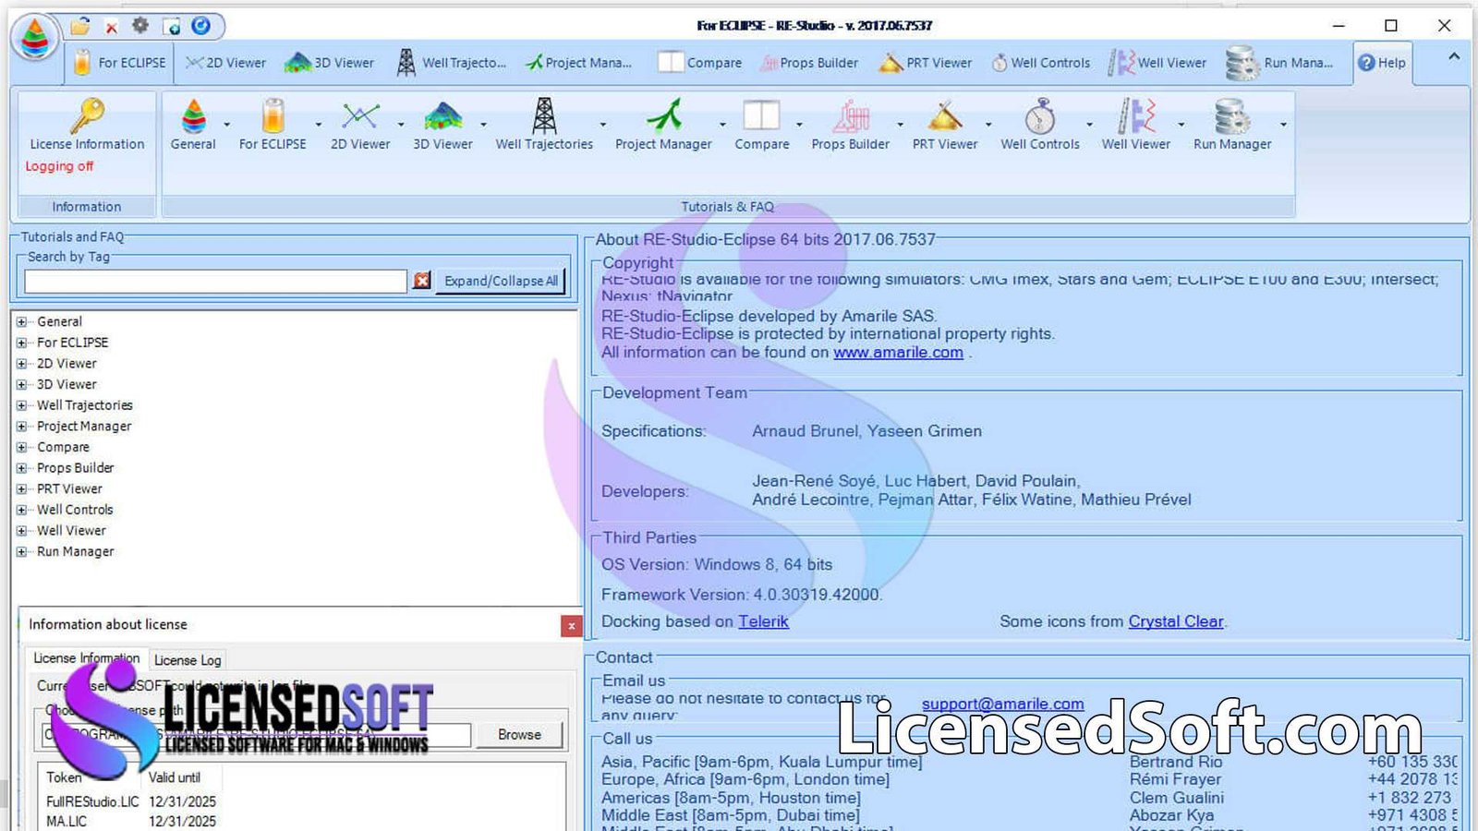Image resolution: width=1478 pixels, height=831 pixels.
Task: Expand the Compare tree node
Action: [x=21, y=448]
